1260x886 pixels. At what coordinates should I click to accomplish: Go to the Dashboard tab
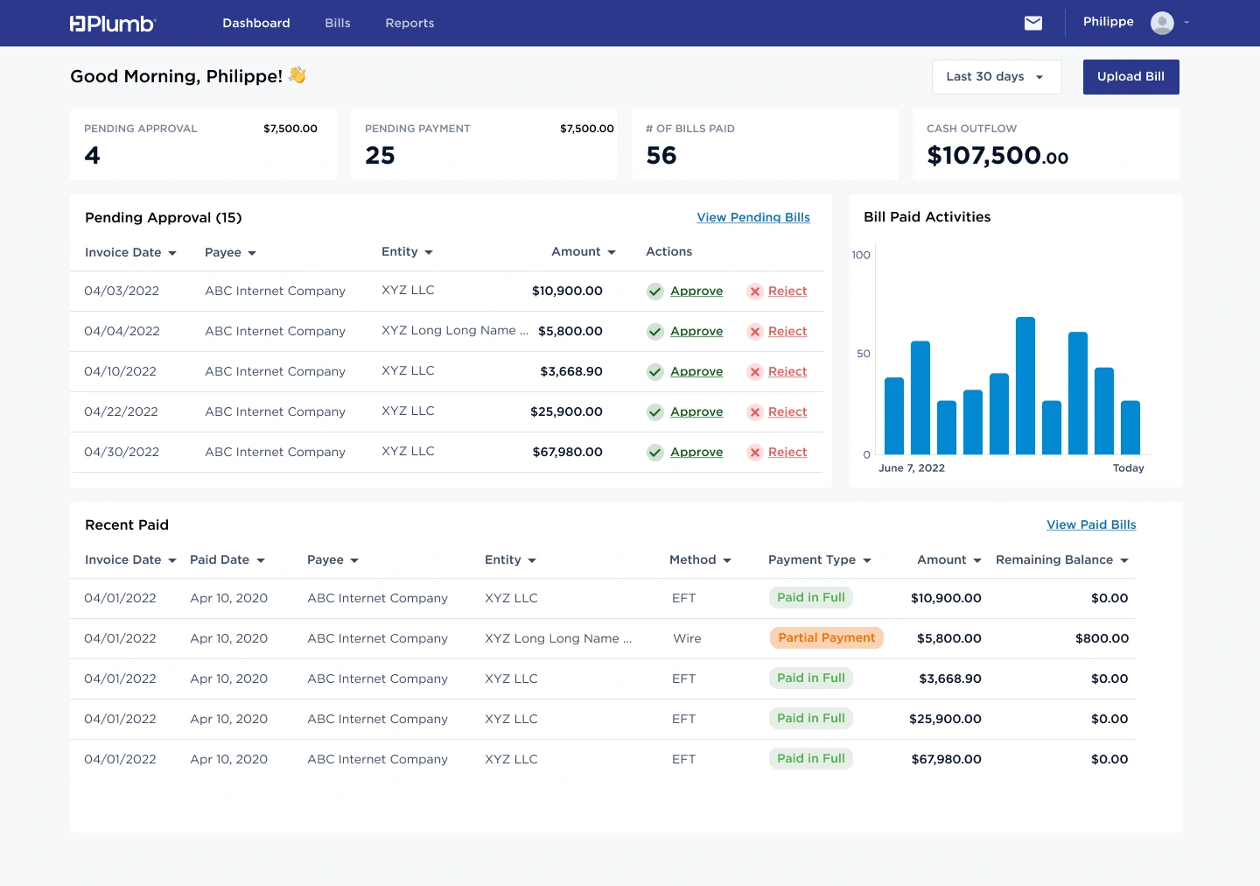[256, 23]
